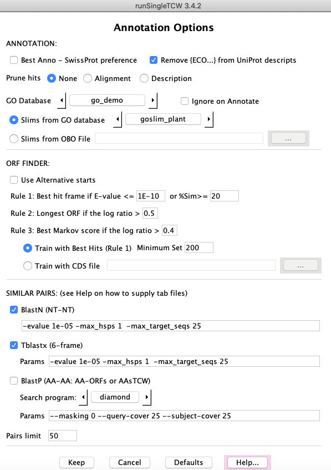Select Slims from OBO File option
Screen dimensions: 331x470
tap(14, 139)
